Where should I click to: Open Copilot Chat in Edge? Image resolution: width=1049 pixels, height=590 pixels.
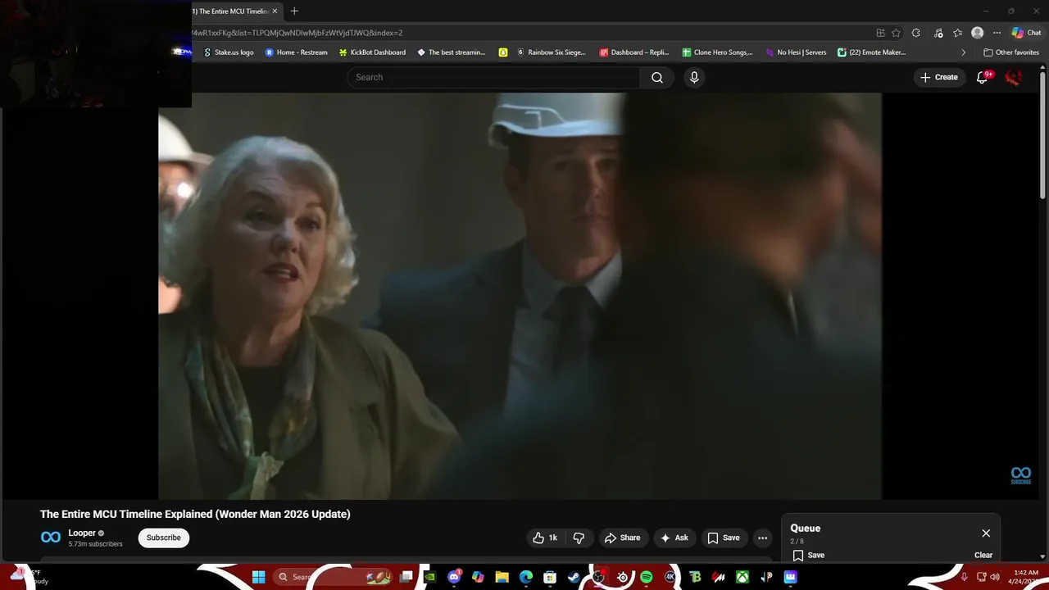point(1027,33)
